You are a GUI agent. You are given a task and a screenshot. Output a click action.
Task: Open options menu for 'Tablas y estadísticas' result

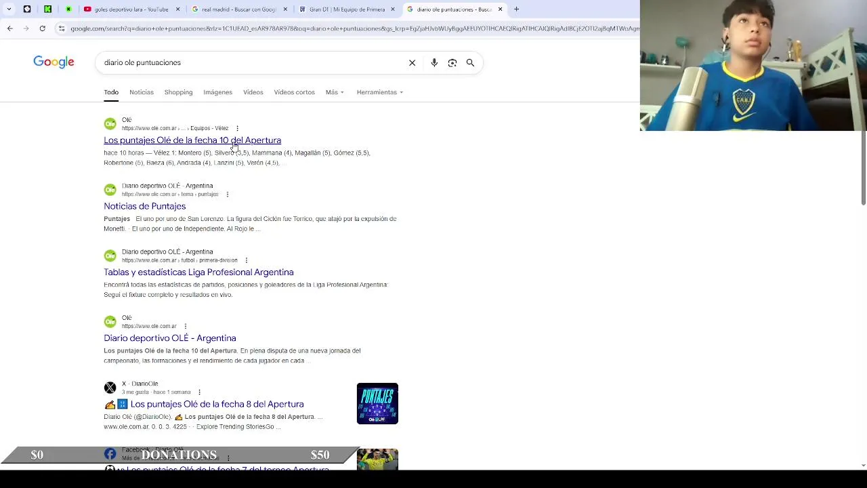[246, 260]
